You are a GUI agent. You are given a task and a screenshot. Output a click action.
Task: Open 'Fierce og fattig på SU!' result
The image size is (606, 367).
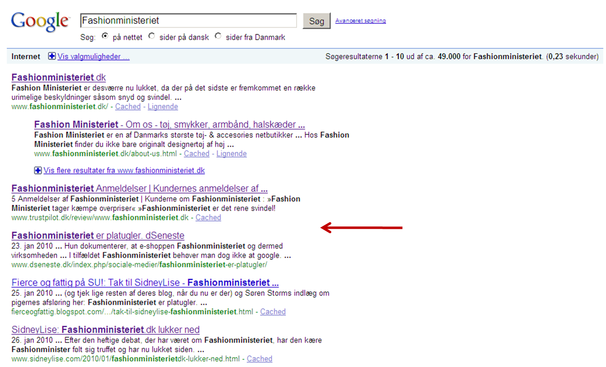click(145, 282)
